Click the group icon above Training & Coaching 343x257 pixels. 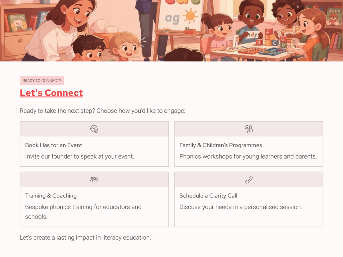pos(94,179)
